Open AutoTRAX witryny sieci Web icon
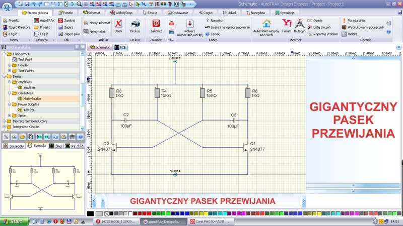403x226 pixels. click(266, 24)
